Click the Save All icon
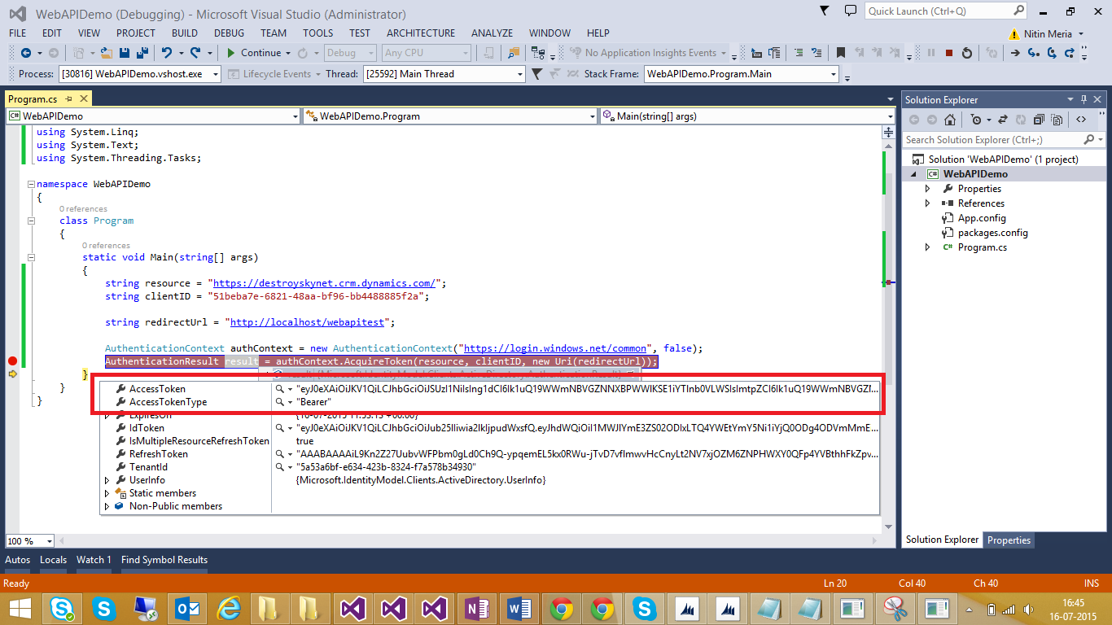This screenshot has width=1112, height=625. point(142,53)
